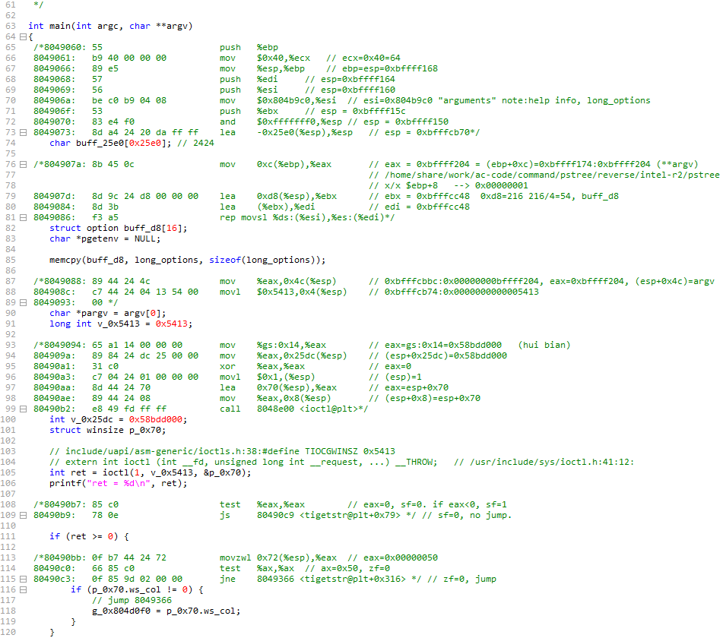Collapse the fold marker at line 109

(23, 516)
